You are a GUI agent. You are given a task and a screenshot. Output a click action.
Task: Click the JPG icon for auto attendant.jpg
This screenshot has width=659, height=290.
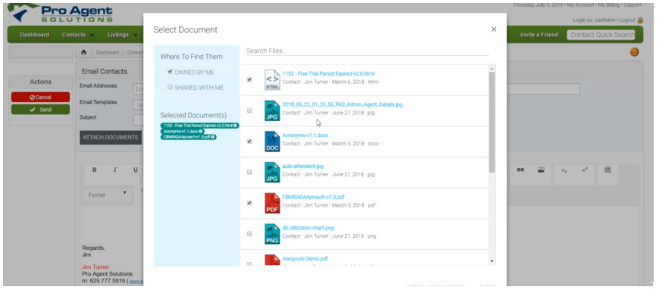pyautogui.click(x=272, y=173)
